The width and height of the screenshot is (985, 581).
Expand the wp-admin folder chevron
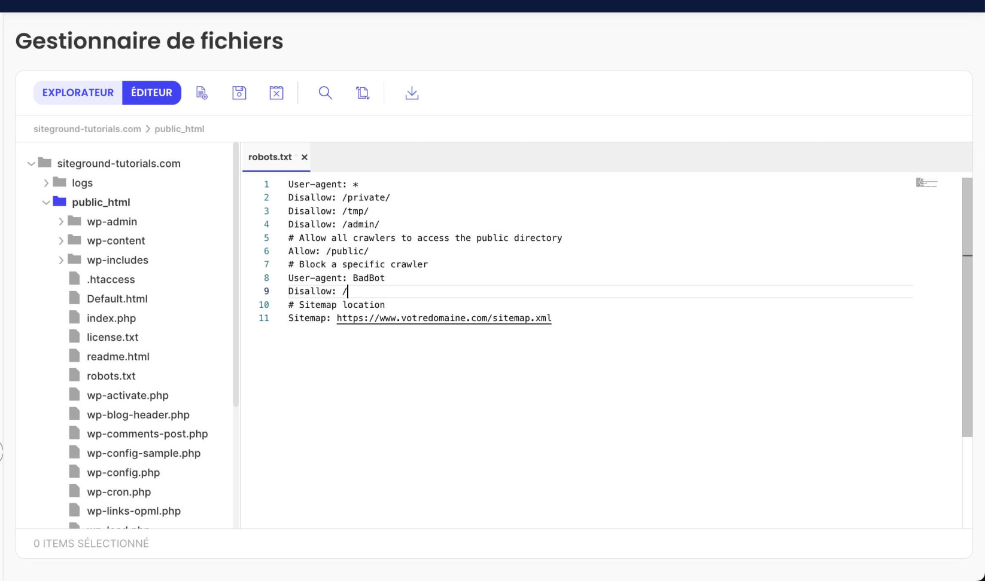click(61, 222)
